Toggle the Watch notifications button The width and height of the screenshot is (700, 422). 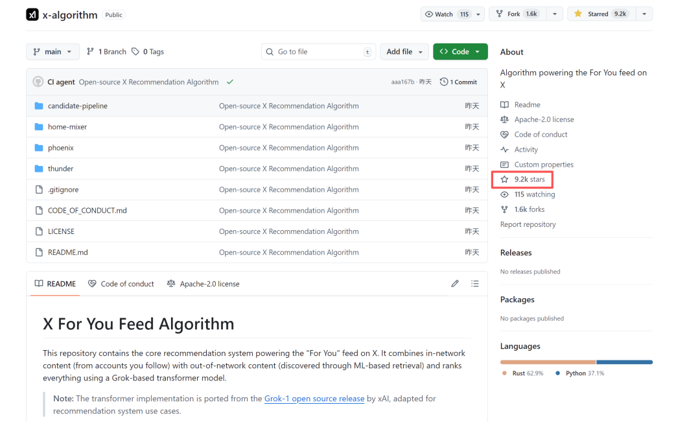click(x=447, y=14)
